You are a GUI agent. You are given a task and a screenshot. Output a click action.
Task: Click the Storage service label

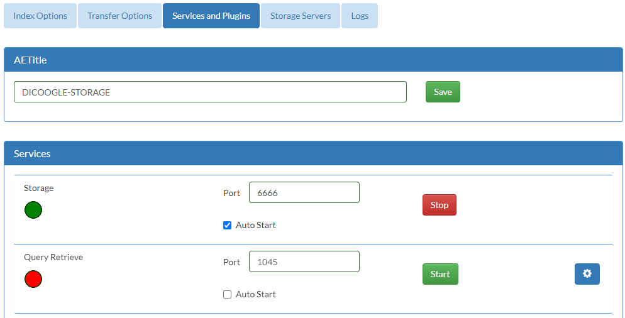[38, 188]
